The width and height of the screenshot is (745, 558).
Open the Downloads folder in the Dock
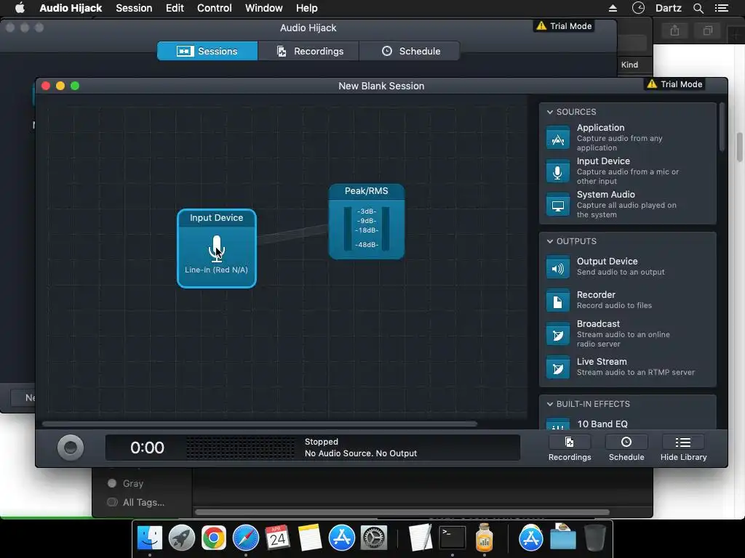(563, 538)
